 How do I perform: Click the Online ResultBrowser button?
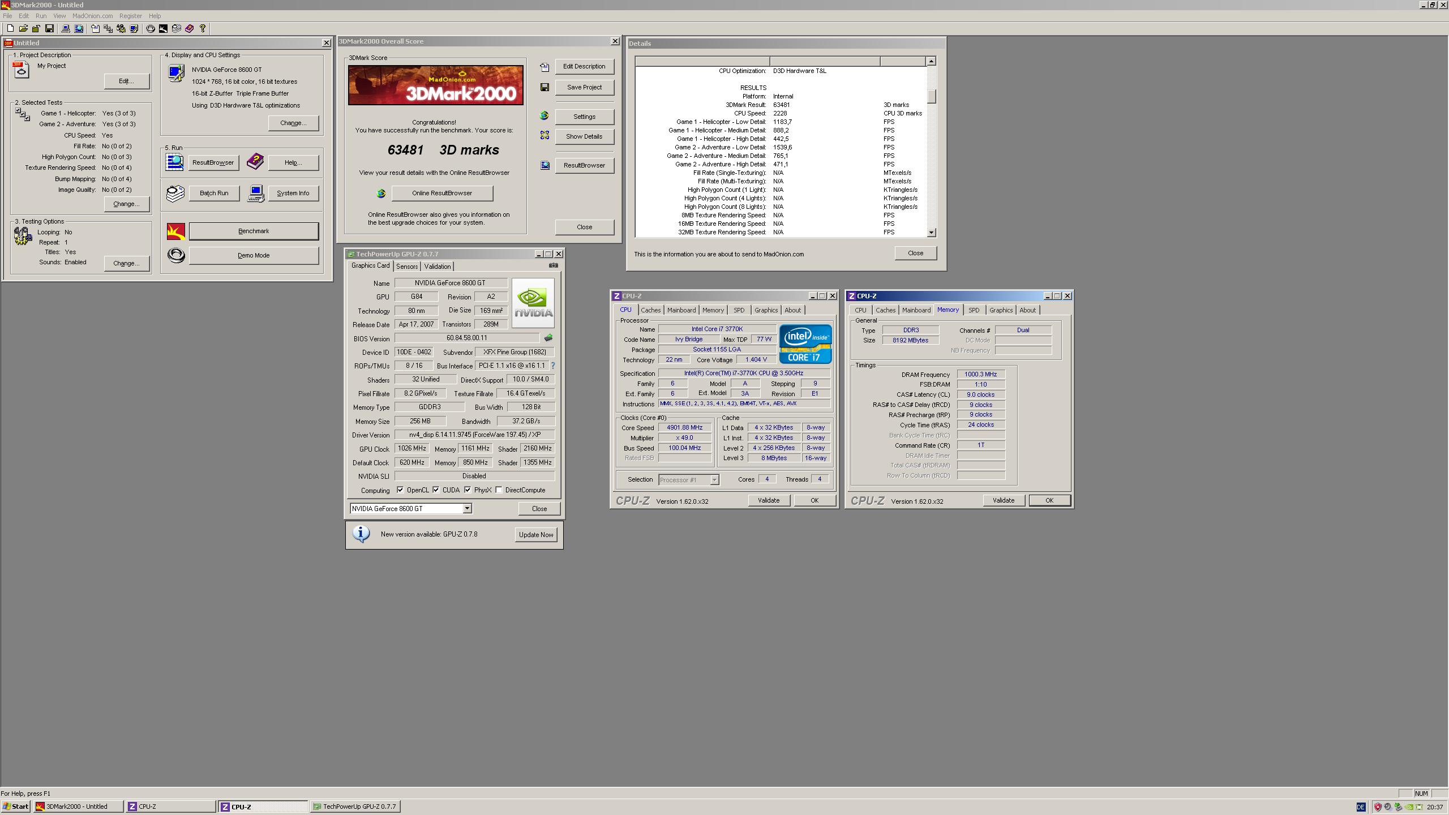click(x=442, y=193)
